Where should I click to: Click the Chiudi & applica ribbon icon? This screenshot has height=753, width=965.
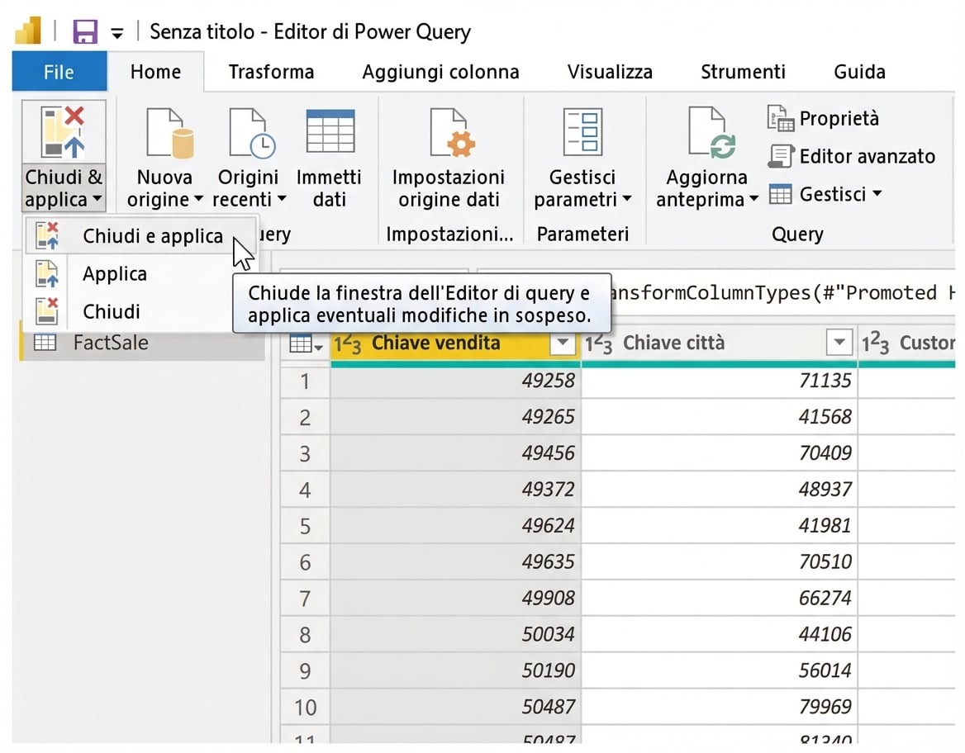tap(63, 131)
